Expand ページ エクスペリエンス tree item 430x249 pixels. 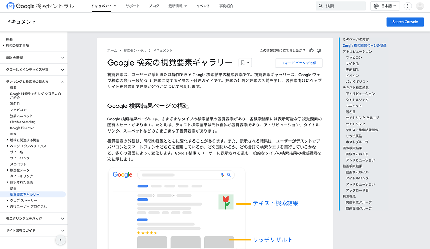[x=8, y=146]
